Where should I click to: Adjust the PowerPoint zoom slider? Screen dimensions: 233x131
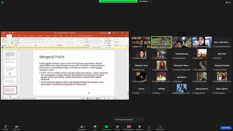click(115, 99)
